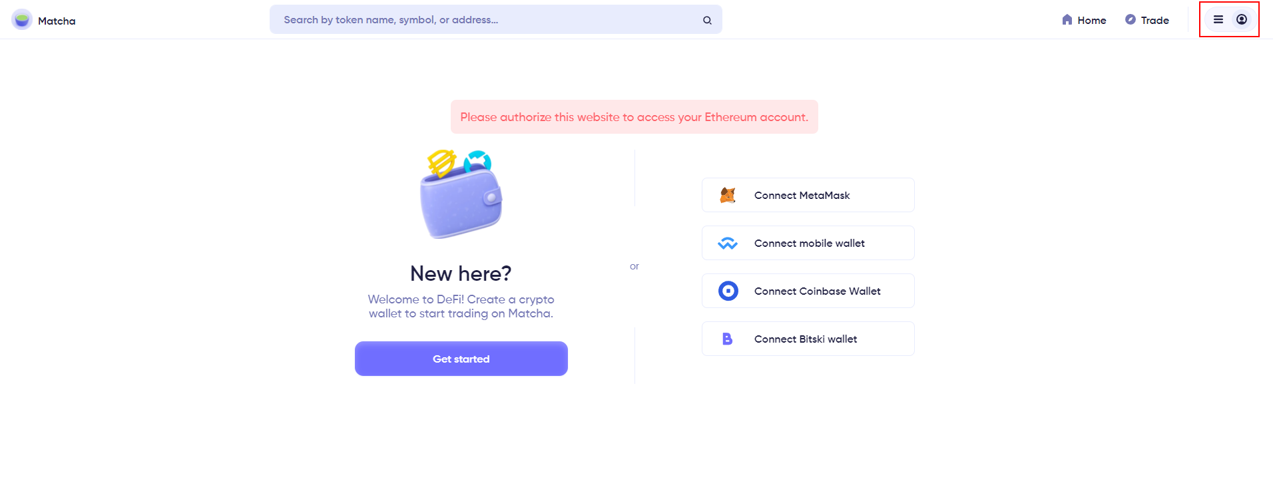Click the user account profile icon

(1242, 19)
